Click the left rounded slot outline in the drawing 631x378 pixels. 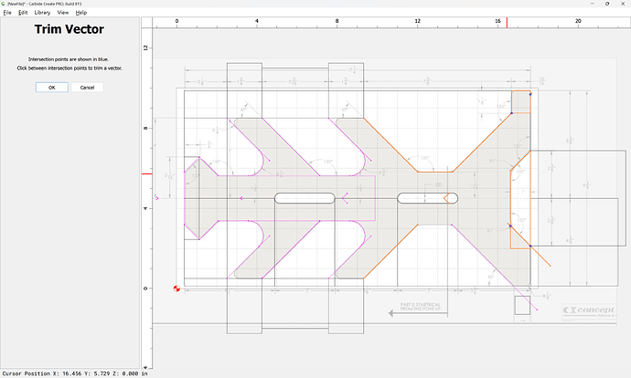tap(305, 198)
